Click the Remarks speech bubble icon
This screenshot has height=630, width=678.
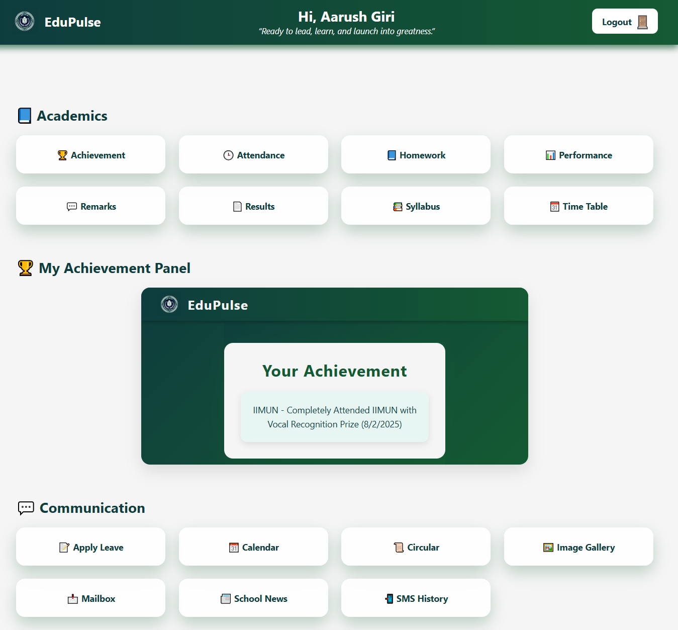[x=71, y=206]
